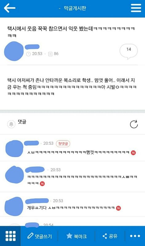Bookmark the post with 북마크
The width and height of the screenshot is (145, 246).
pyautogui.click(x=77, y=236)
